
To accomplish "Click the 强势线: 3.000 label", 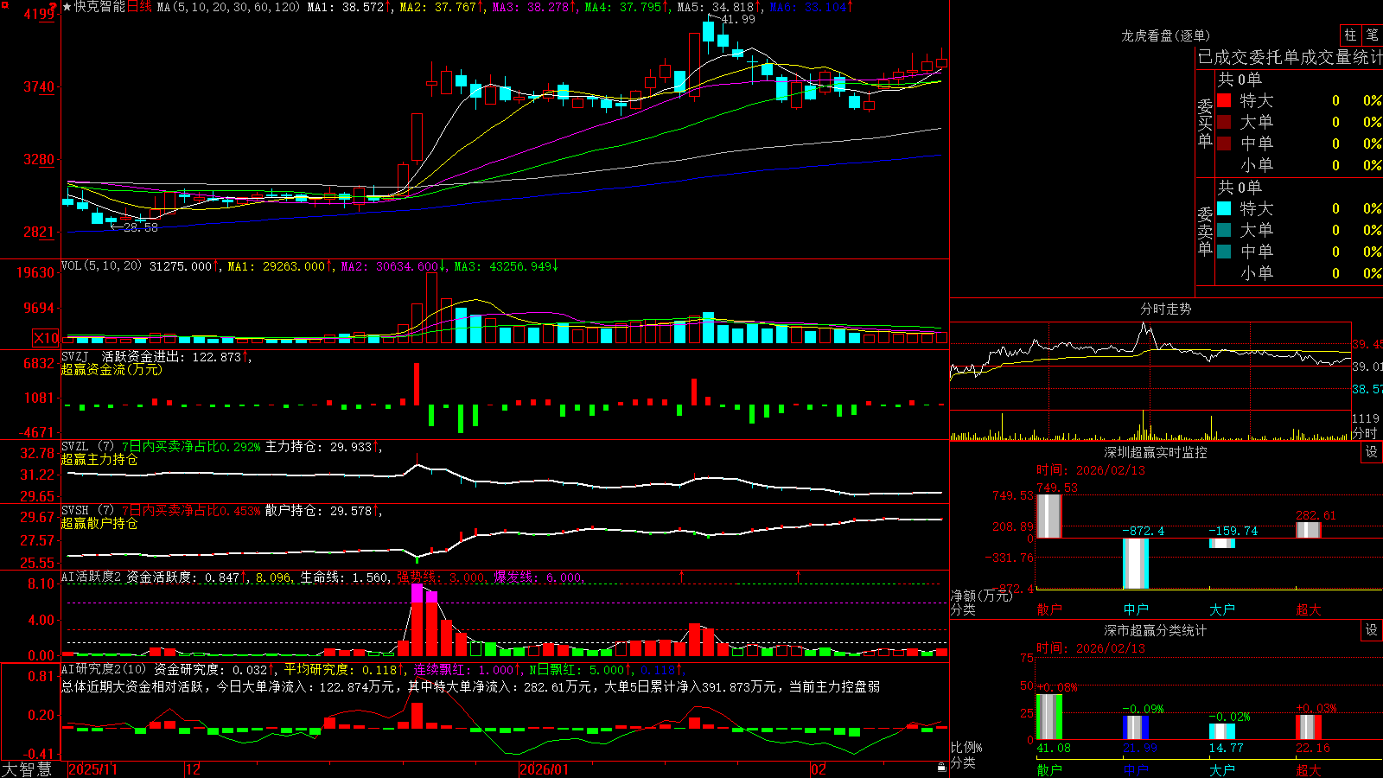I will pyautogui.click(x=441, y=577).
